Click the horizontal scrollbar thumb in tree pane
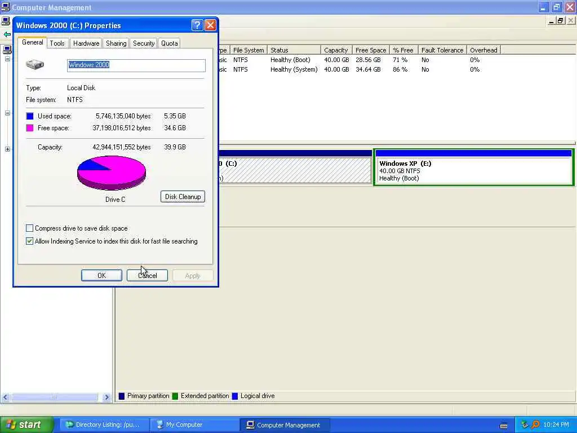 click(x=55, y=397)
